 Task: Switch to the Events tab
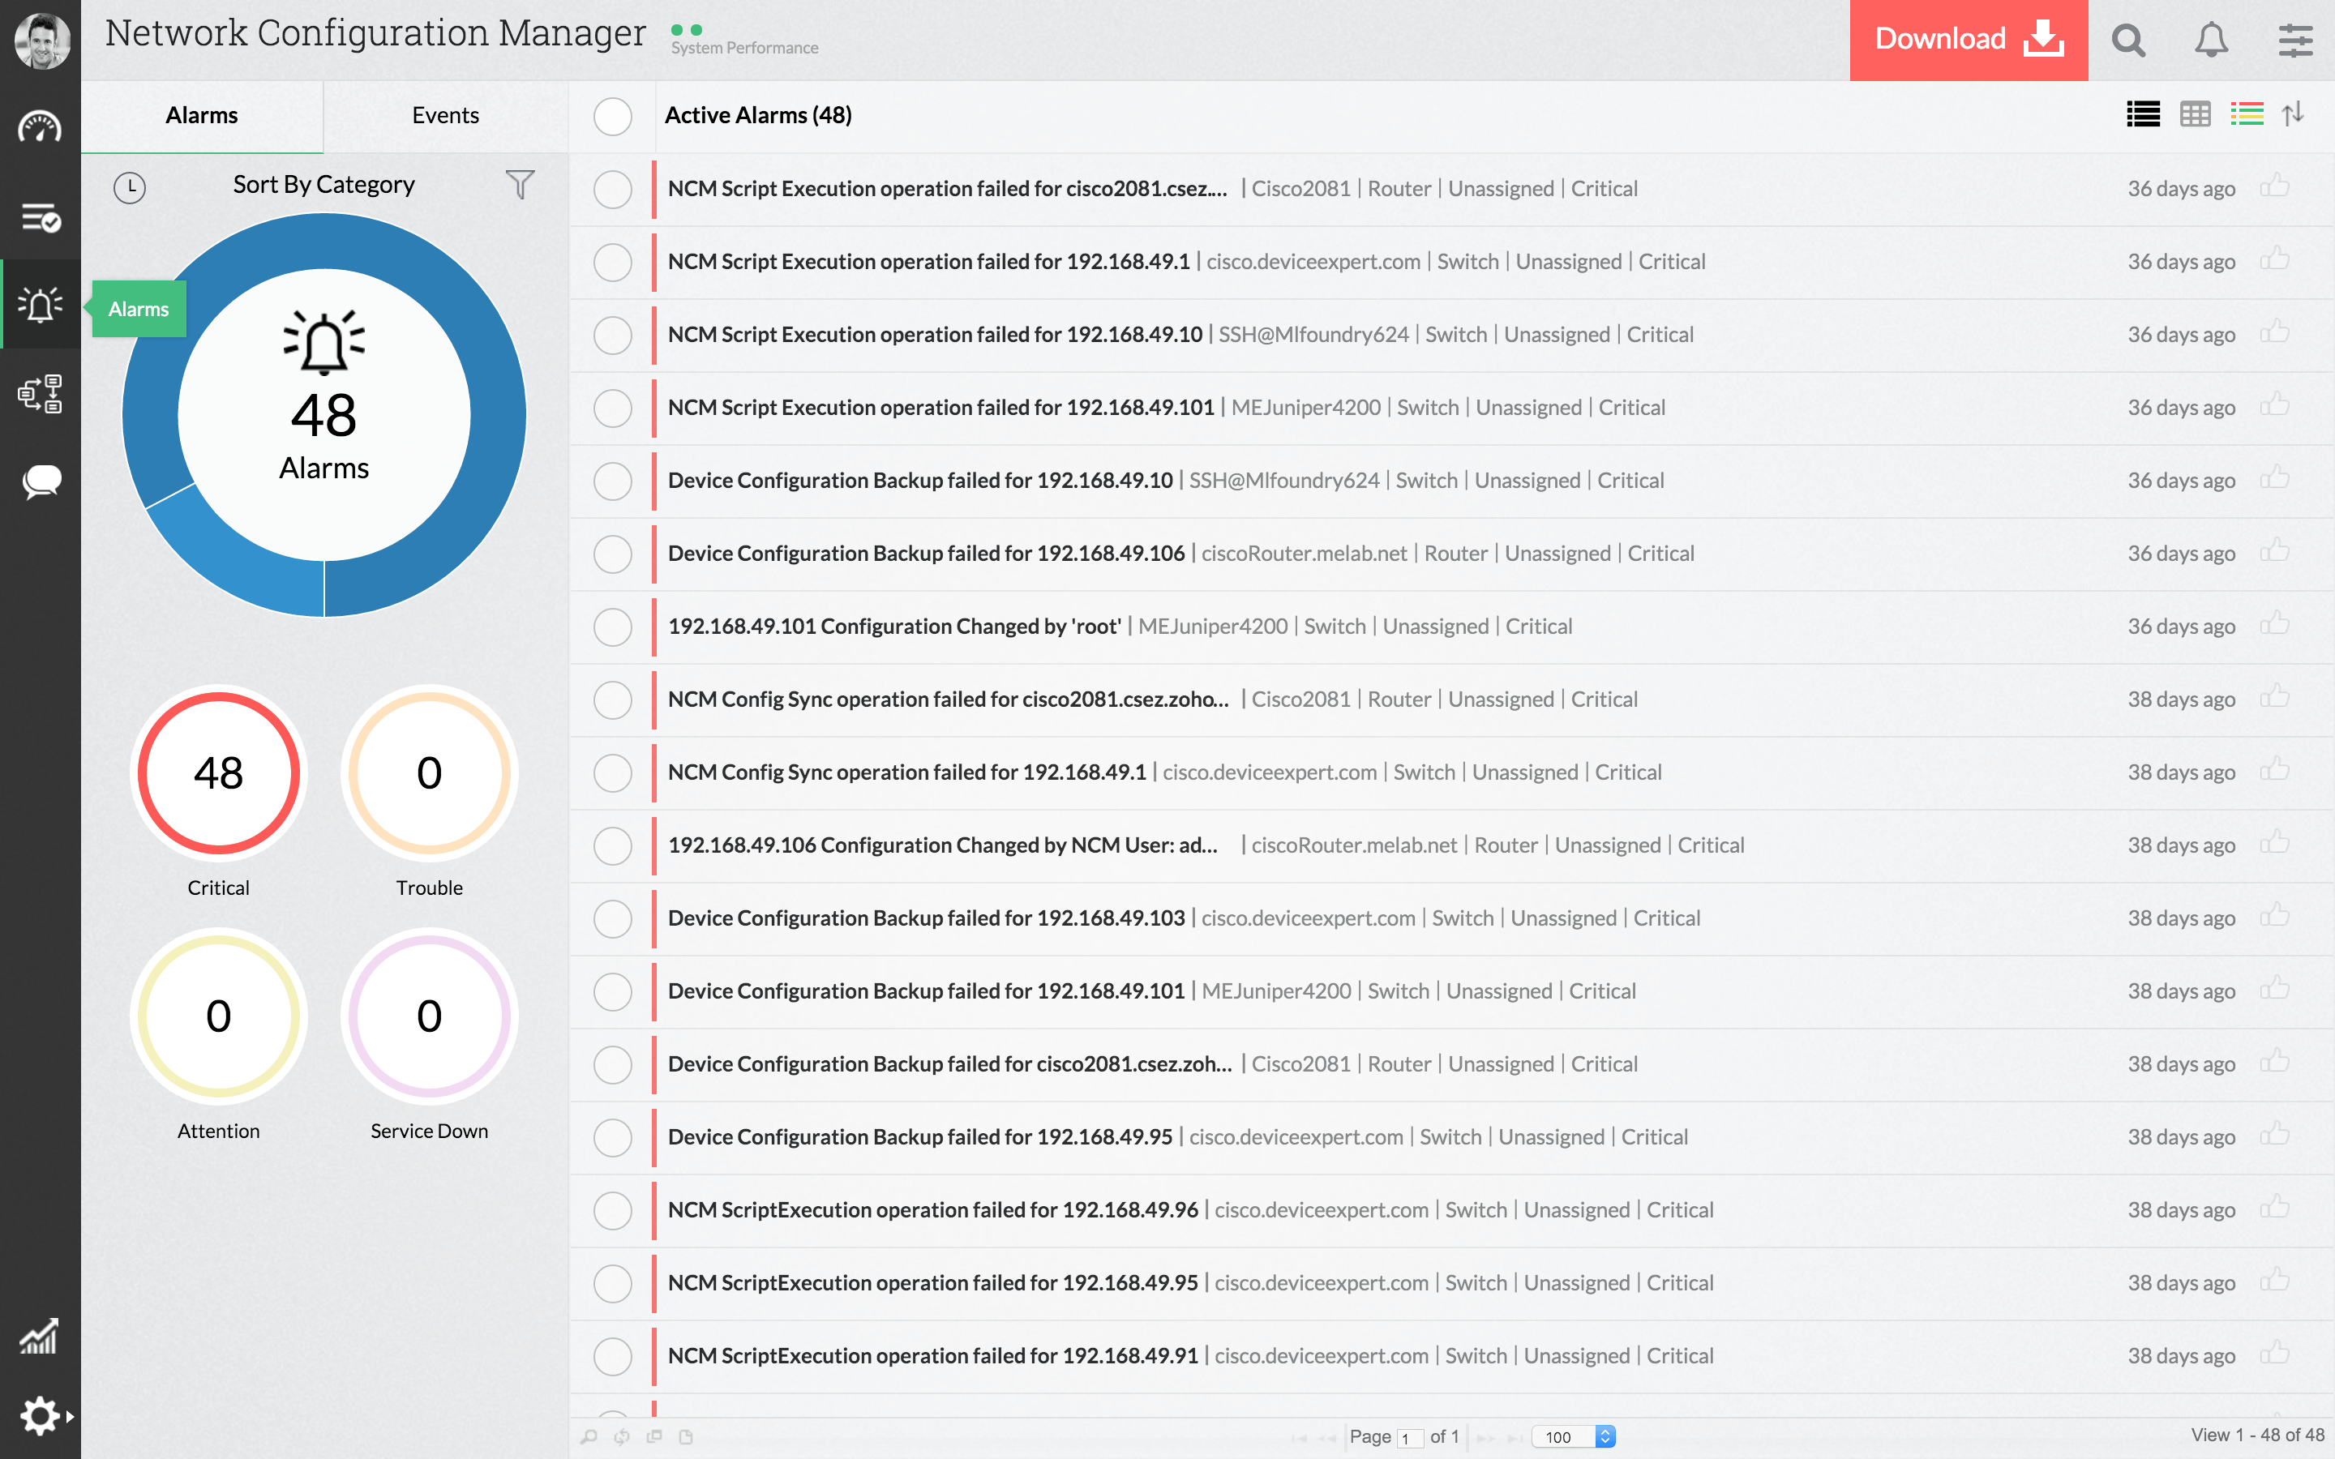click(445, 116)
